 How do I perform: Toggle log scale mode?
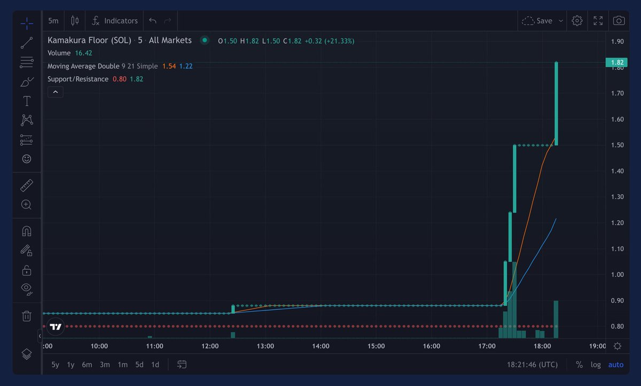tap(596, 365)
